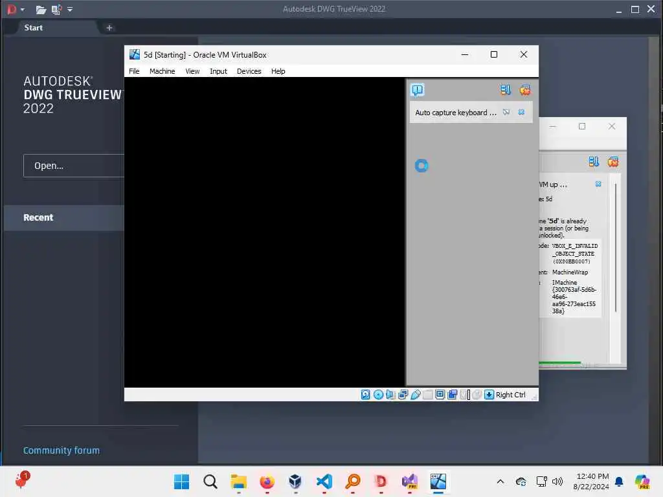Screen dimensions: 663x497
Task: Open the taskbar widget with red badge
Action: (22, 481)
